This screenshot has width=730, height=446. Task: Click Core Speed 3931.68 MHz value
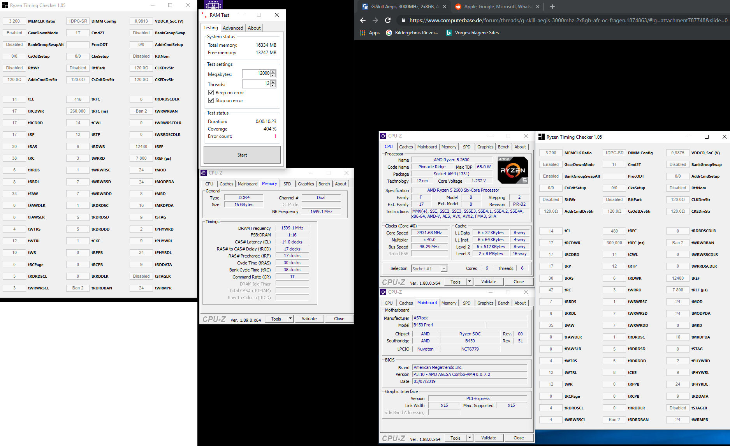429,233
